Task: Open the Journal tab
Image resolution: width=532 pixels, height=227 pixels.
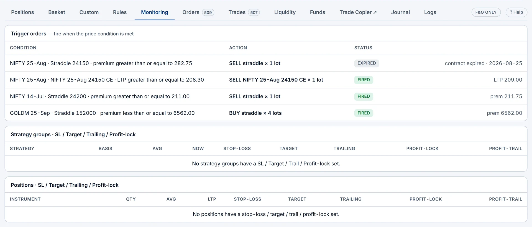Action: coord(400,12)
